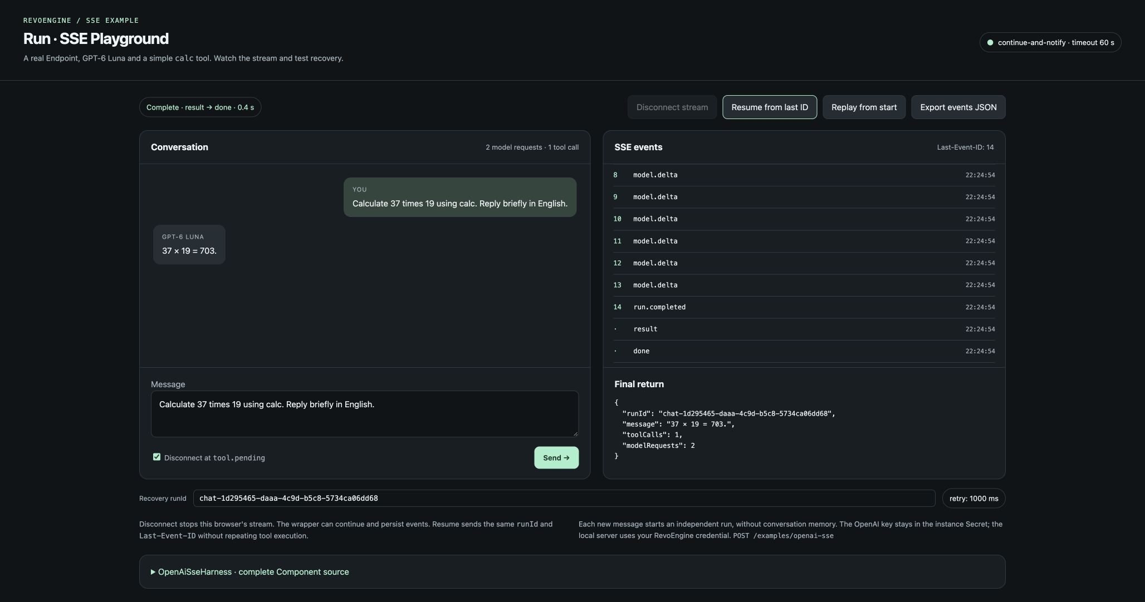This screenshot has height=602, width=1145.
Task: Select event 14 run.completed row
Action: coord(804,307)
